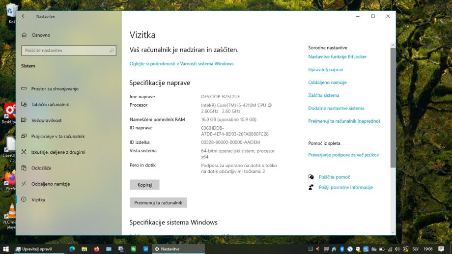The width and height of the screenshot is (452, 254).
Task: Open the remote desktop taskbar icon
Action: pyautogui.click(x=121, y=249)
